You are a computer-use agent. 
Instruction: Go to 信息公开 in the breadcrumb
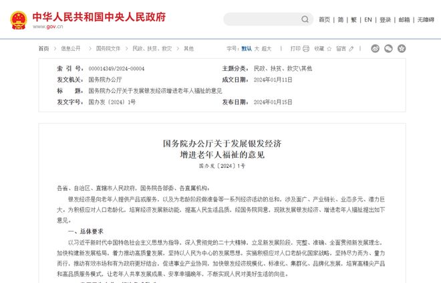[x=71, y=49]
